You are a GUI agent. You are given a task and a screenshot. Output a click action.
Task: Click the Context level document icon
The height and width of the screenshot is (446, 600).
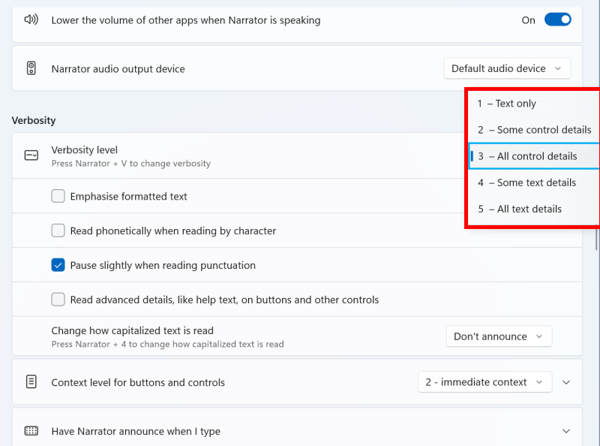click(31, 382)
